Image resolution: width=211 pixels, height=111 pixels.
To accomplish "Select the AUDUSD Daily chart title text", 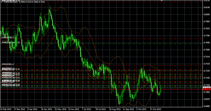I will [11, 2].
